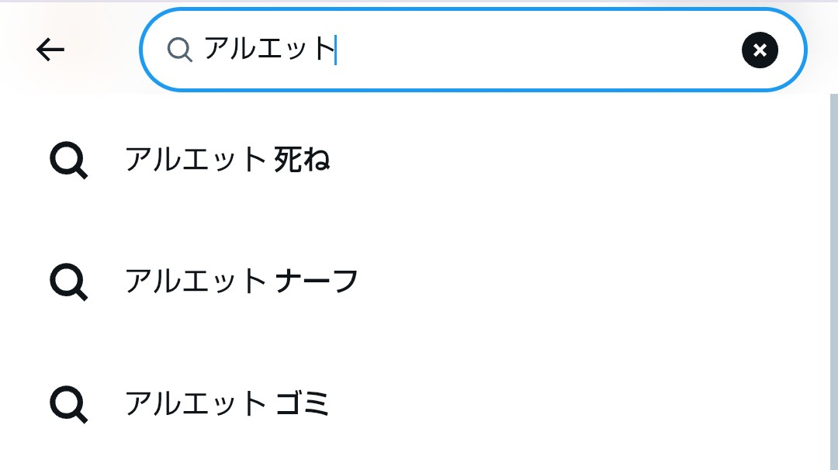Viewport: 838px width, 470px height.
Task: Click the word ナーフ in the second suggestion
Action: (x=317, y=282)
